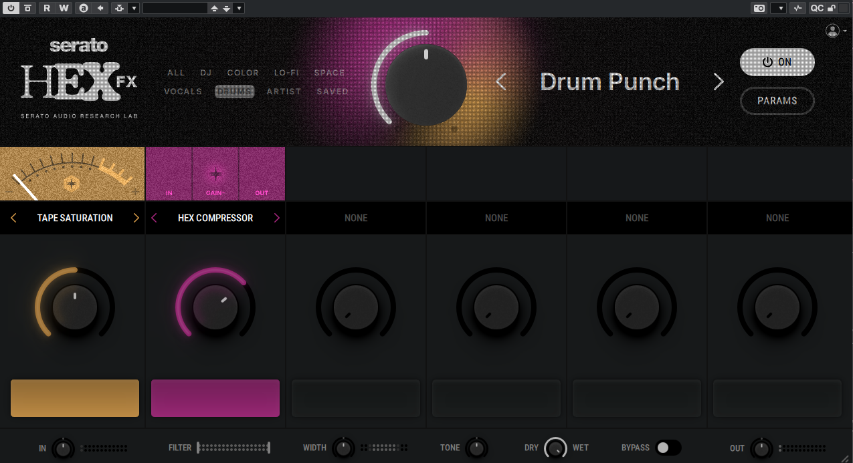Image resolution: width=853 pixels, height=463 pixels.
Task: Click the waveform activity icon
Action: [x=797, y=8]
